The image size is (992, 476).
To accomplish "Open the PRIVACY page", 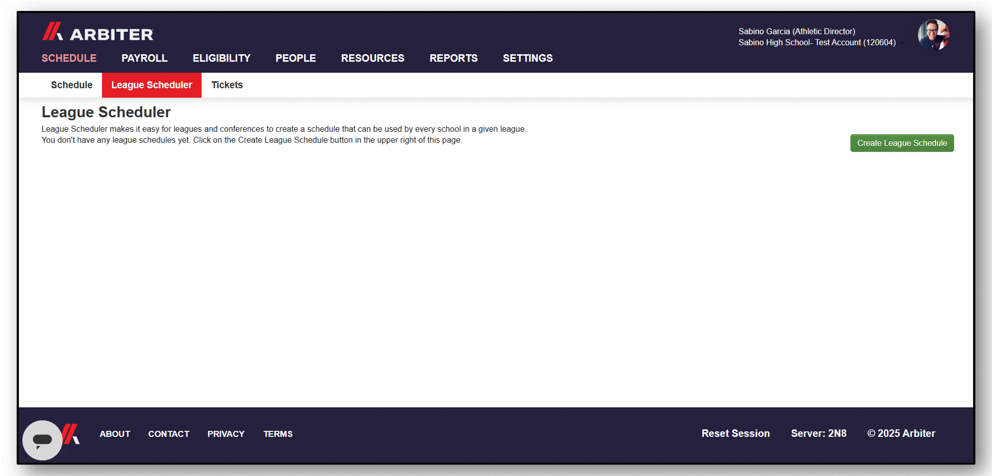I will click(x=226, y=433).
